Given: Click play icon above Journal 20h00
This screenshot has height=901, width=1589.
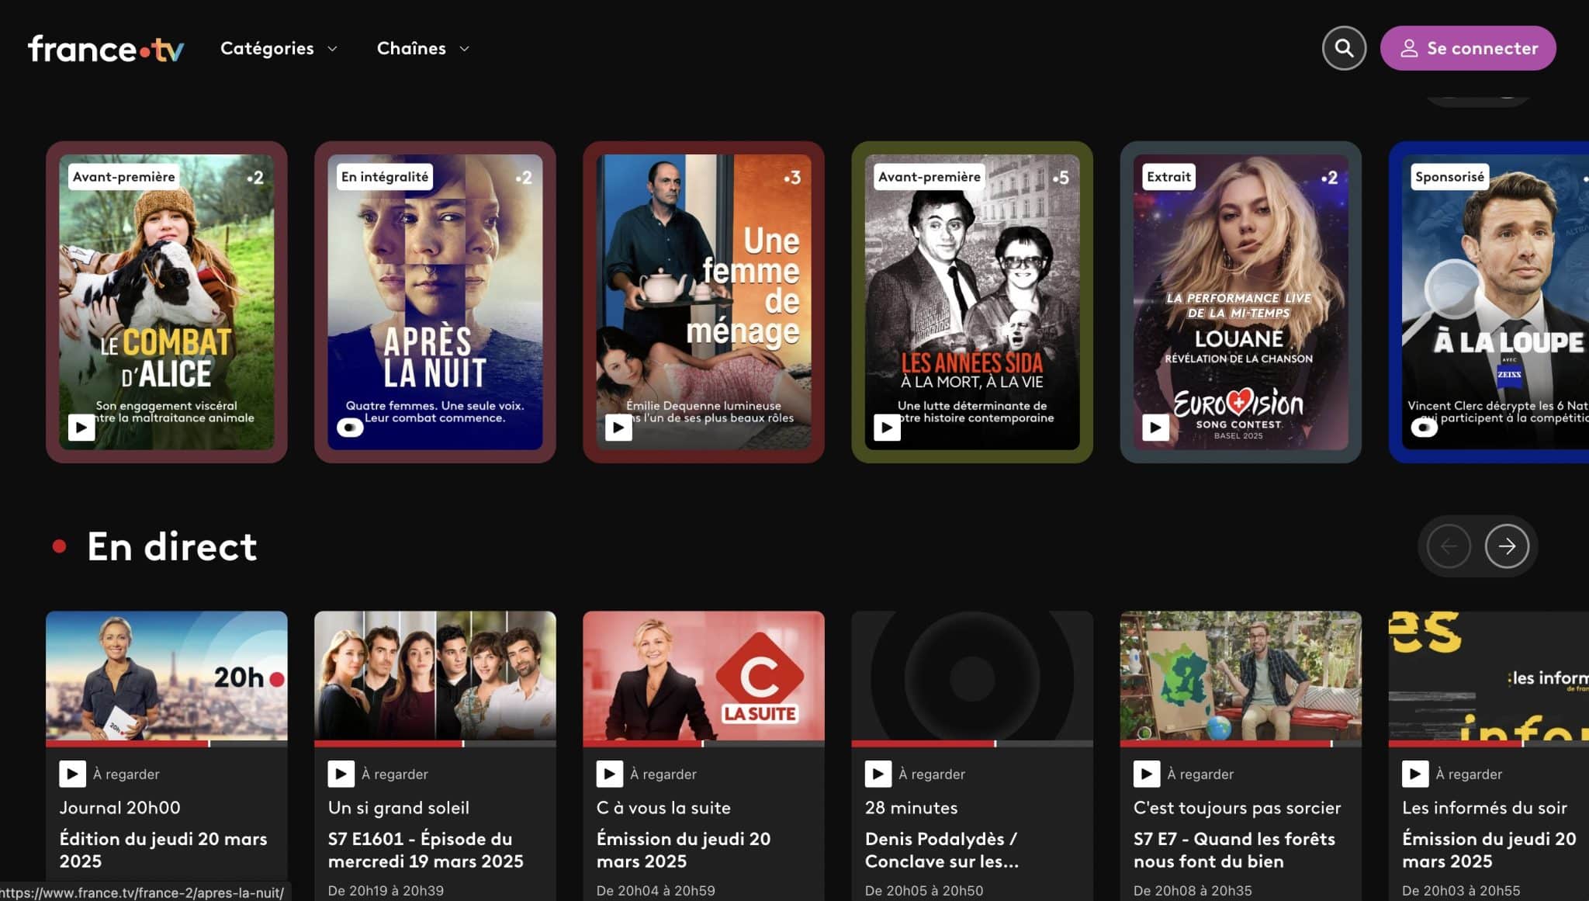Looking at the screenshot, I should pyautogui.click(x=72, y=774).
